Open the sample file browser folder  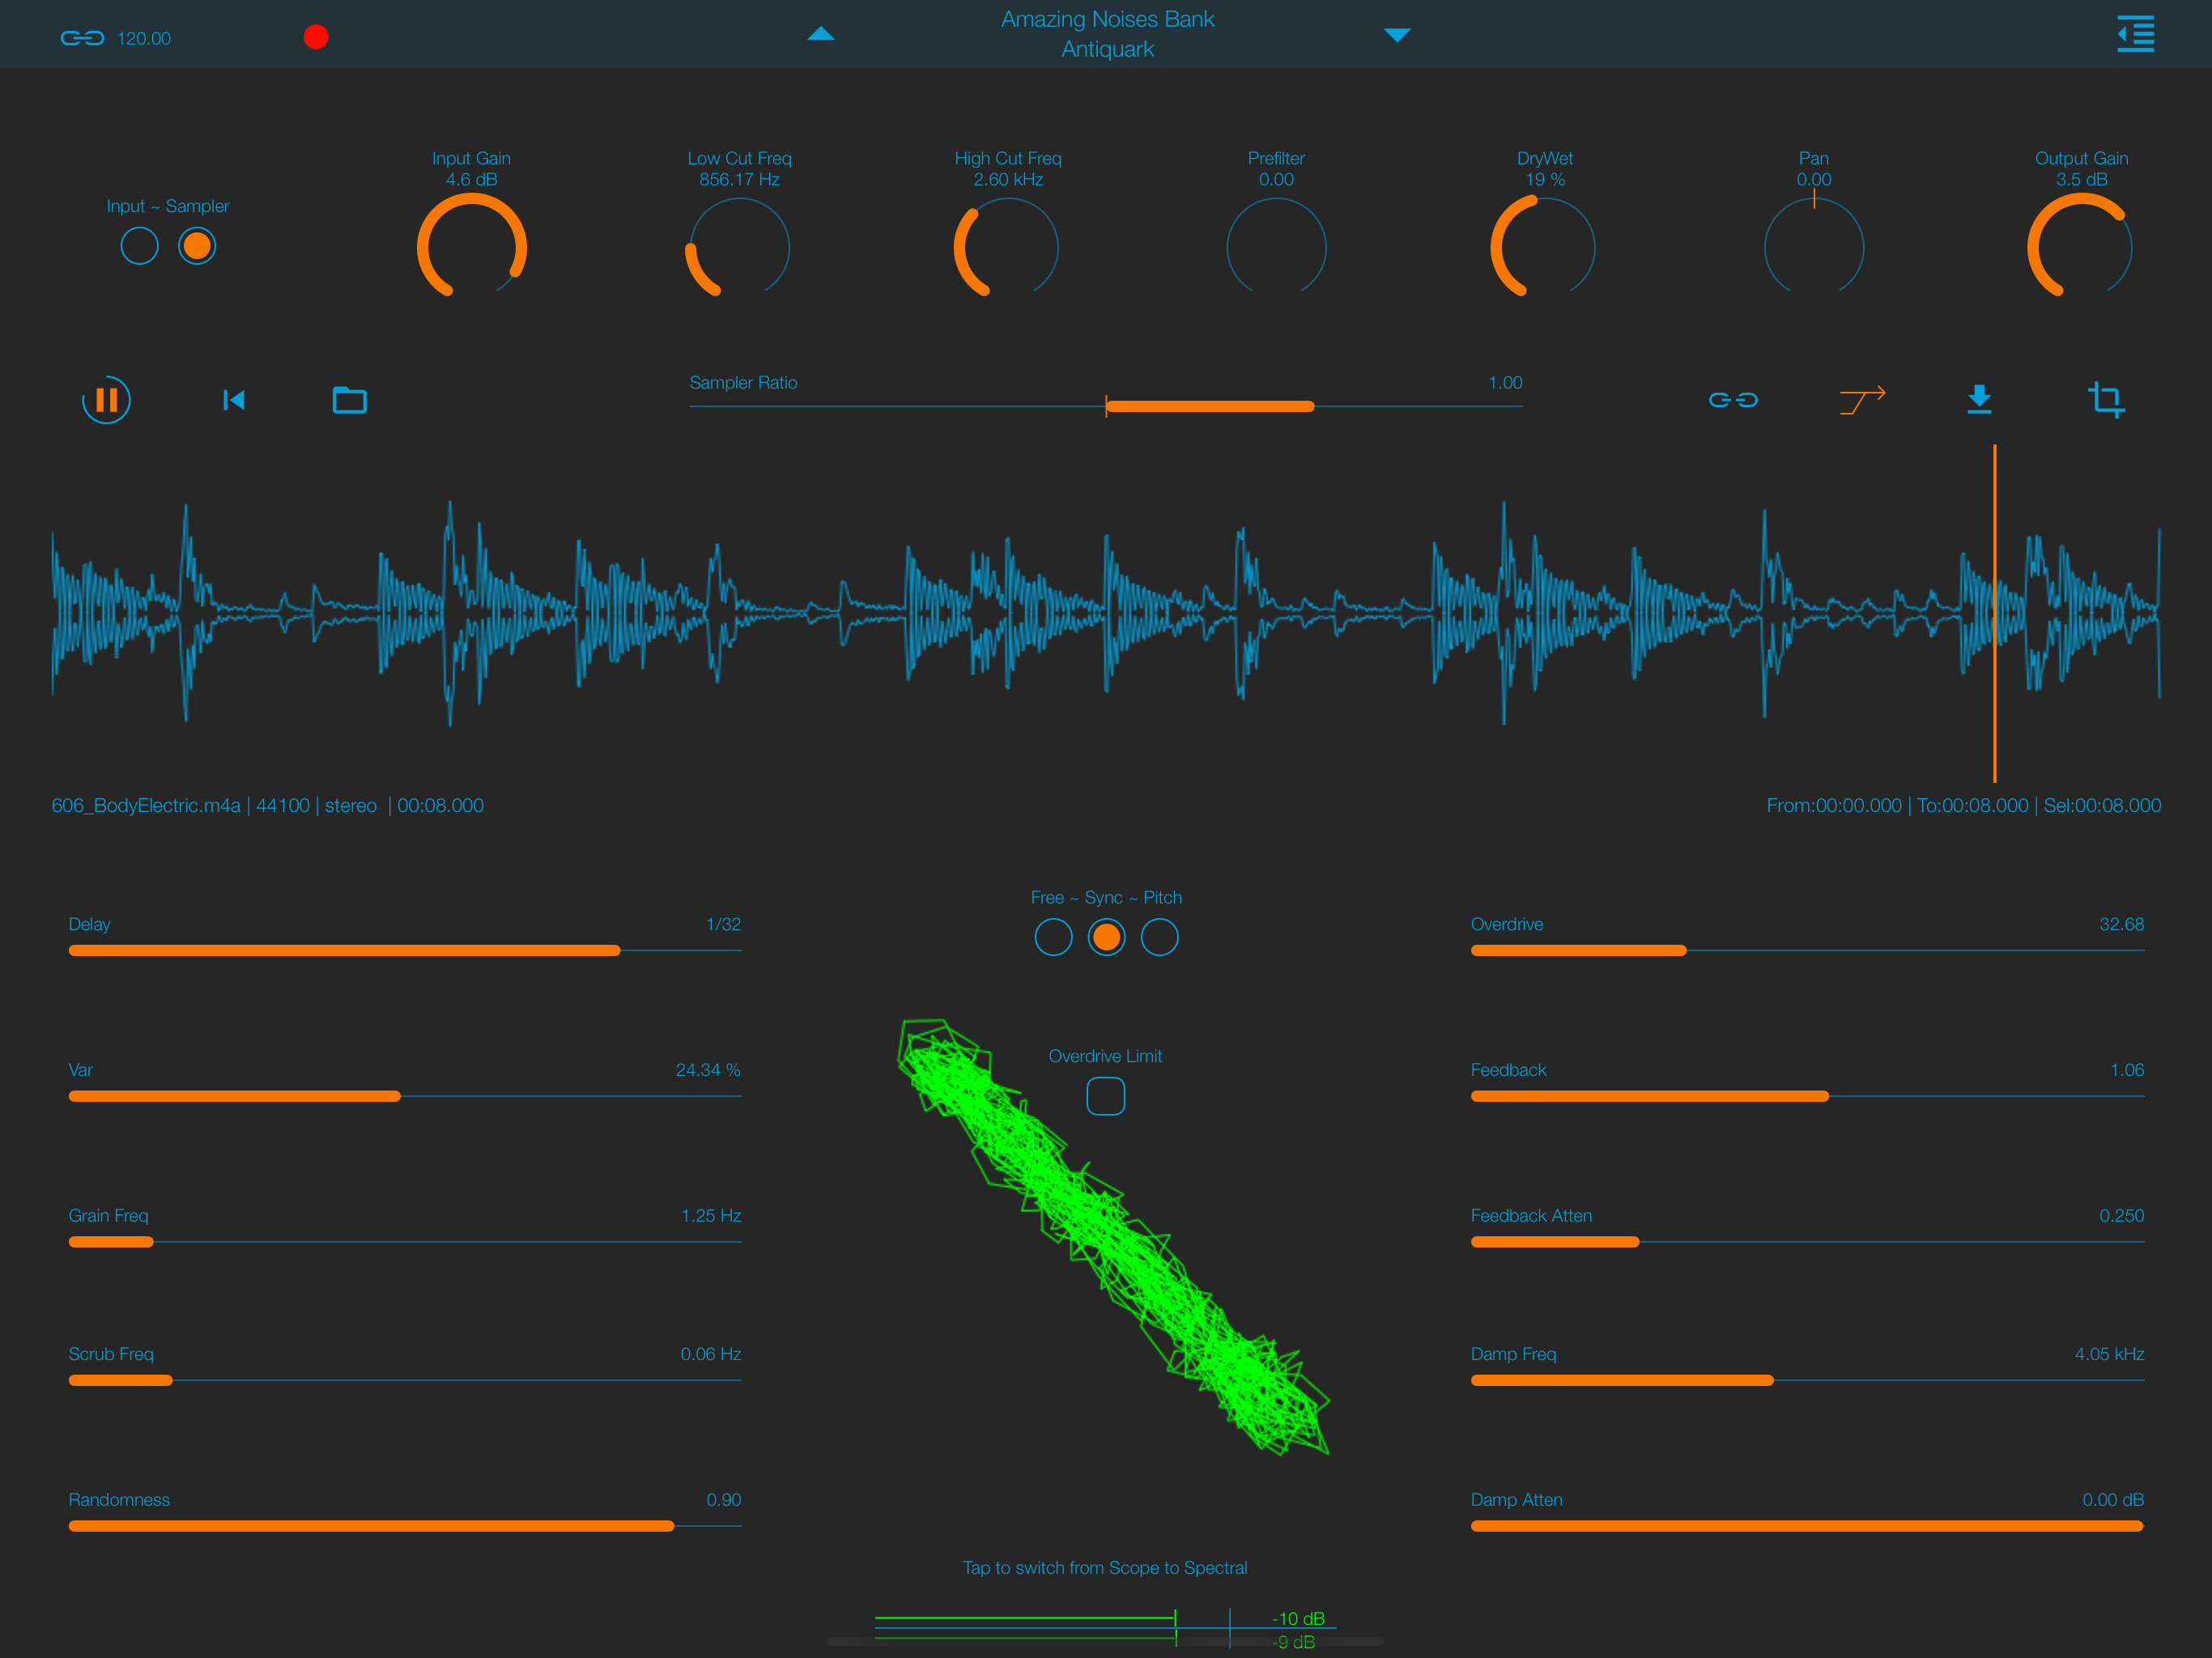pos(349,400)
